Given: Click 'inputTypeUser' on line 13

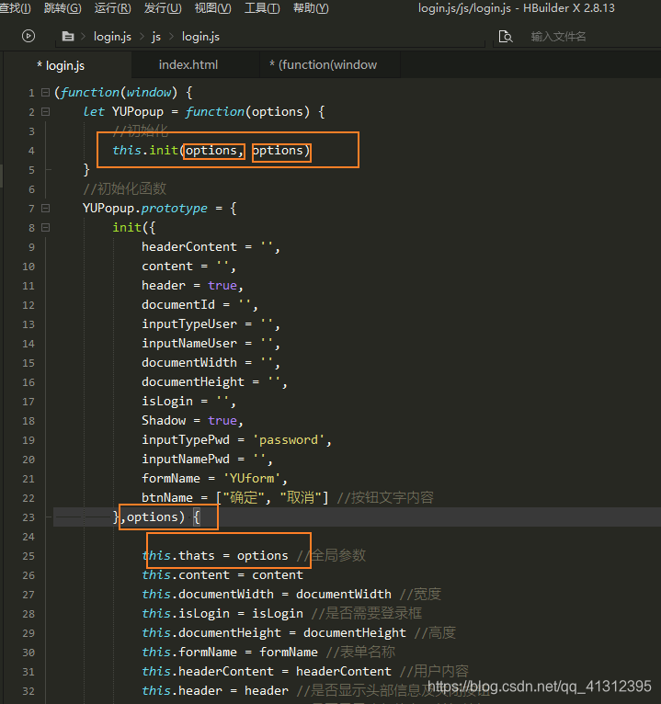Looking at the screenshot, I should tap(189, 324).
